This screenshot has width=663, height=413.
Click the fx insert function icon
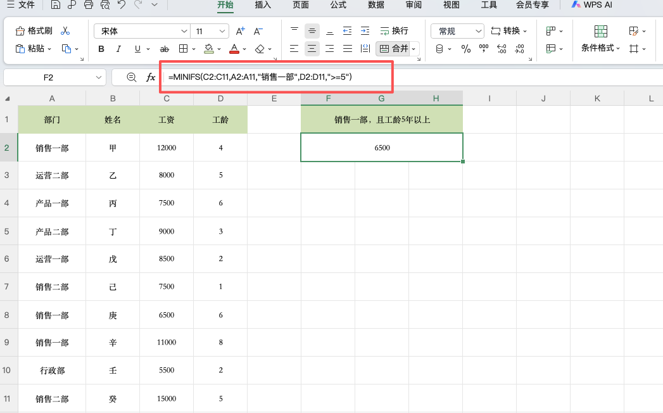151,77
